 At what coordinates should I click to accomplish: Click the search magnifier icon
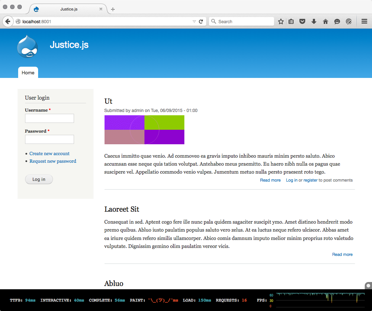213,21
